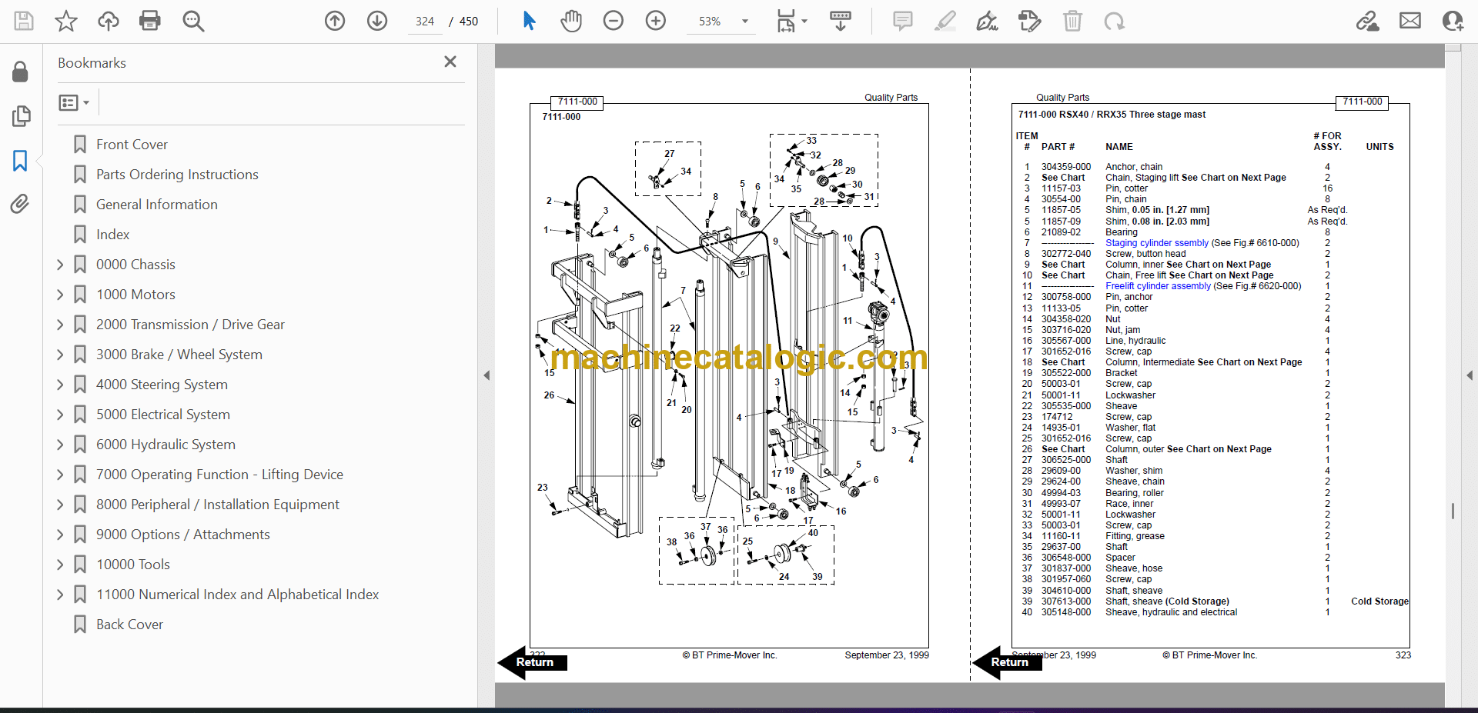Click the rotate redo icon

pyautogui.click(x=1114, y=21)
